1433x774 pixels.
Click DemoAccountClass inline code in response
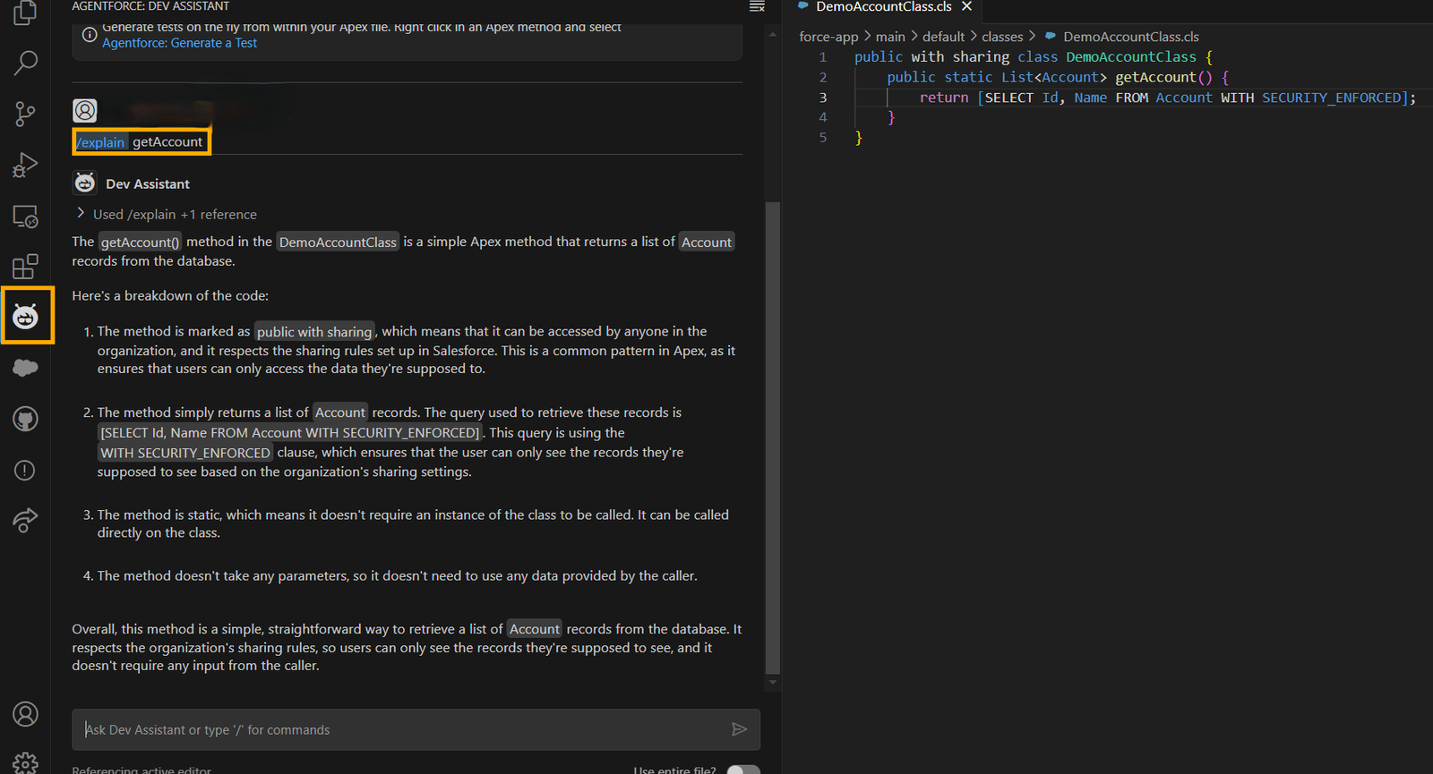click(x=338, y=242)
